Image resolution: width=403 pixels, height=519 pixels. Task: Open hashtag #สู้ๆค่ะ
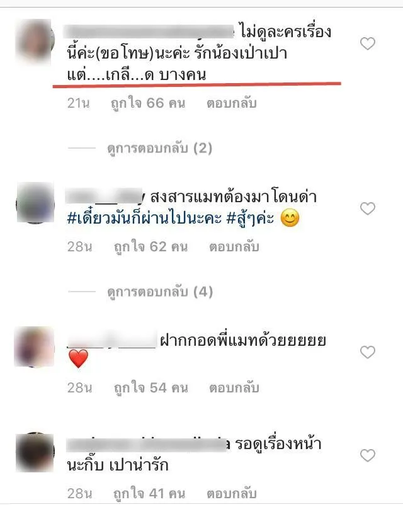tap(251, 218)
